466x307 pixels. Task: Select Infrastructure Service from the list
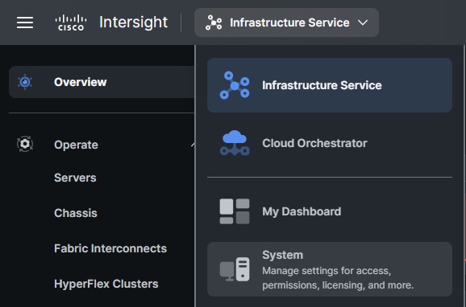(x=330, y=85)
